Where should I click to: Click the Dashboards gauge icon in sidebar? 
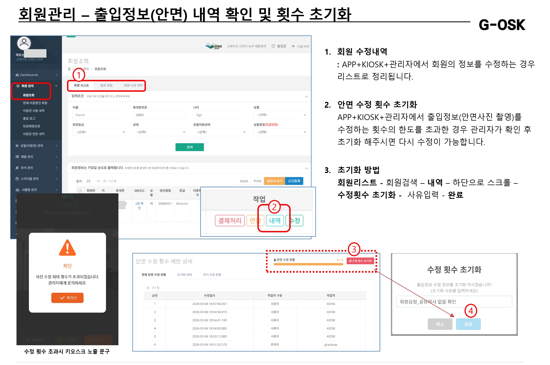[x=17, y=75]
